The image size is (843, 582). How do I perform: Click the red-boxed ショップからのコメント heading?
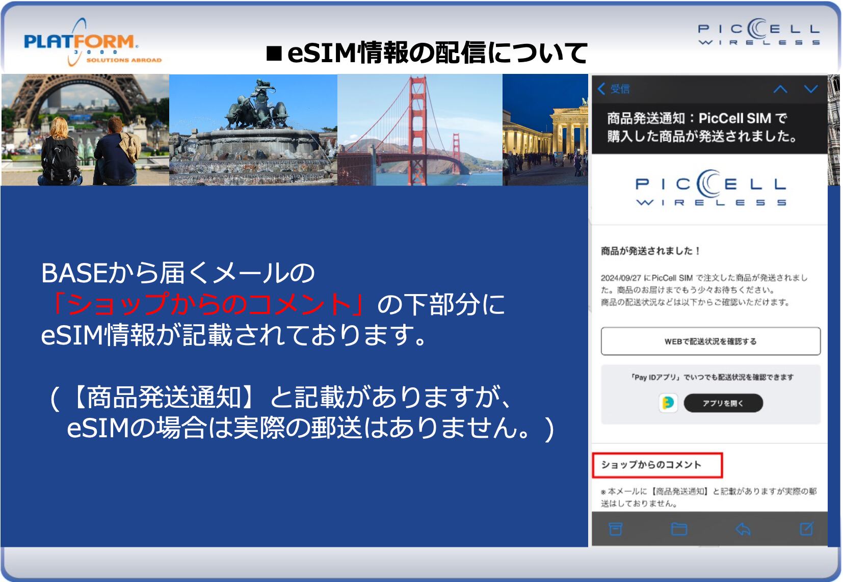point(657,465)
